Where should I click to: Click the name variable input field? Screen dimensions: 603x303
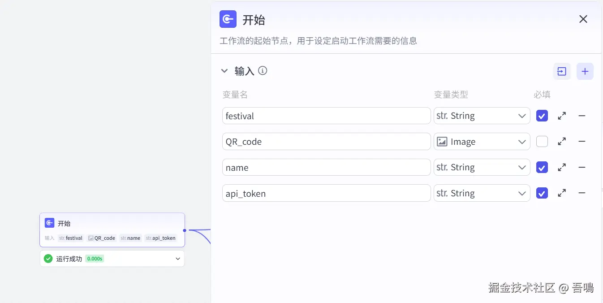pos(326,168)
